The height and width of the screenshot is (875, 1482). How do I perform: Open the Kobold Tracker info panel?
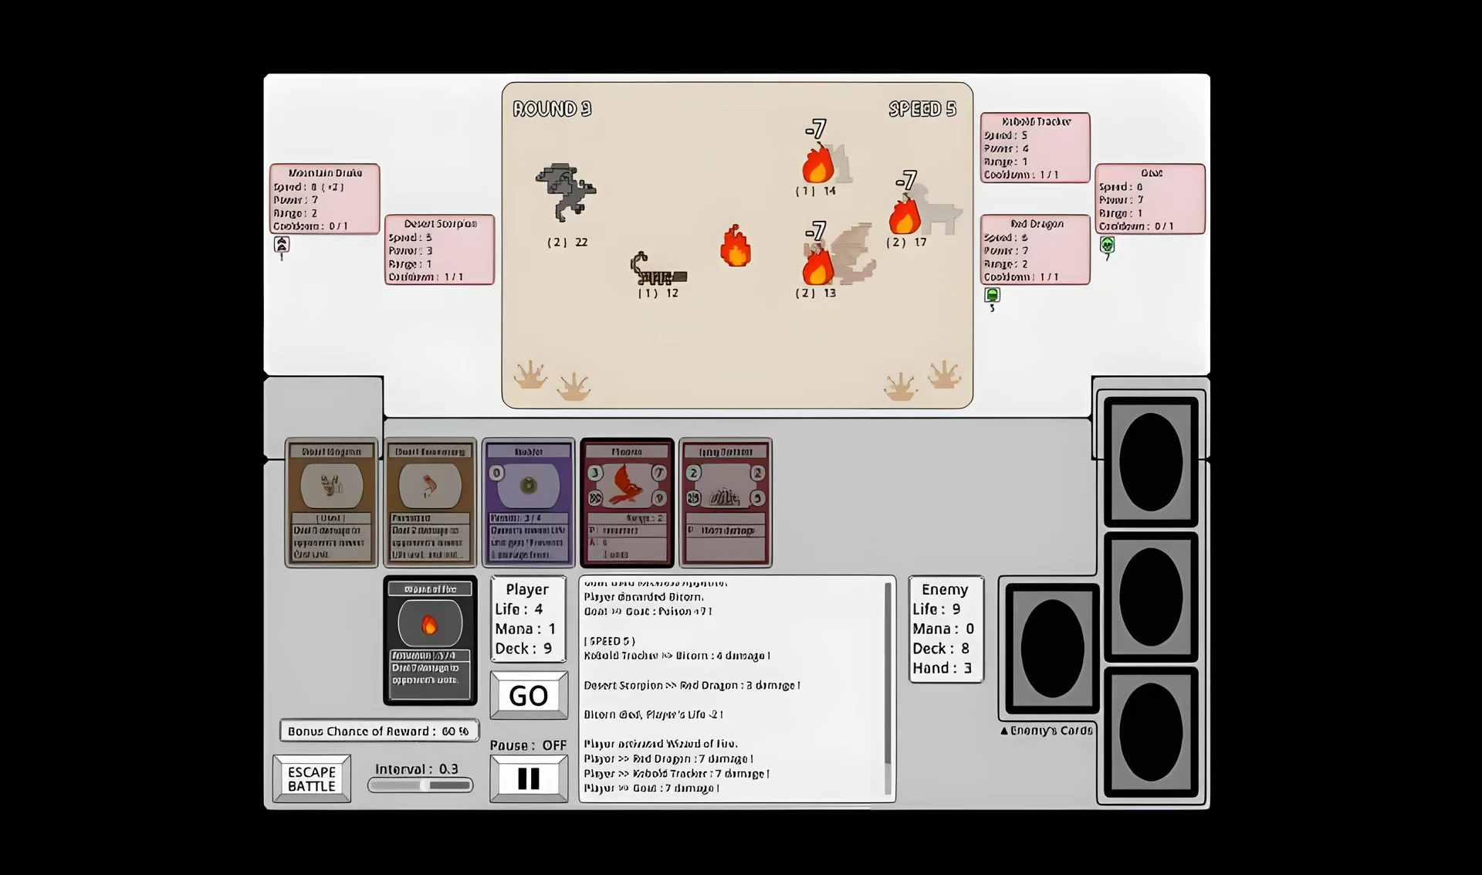point(1035,148)
